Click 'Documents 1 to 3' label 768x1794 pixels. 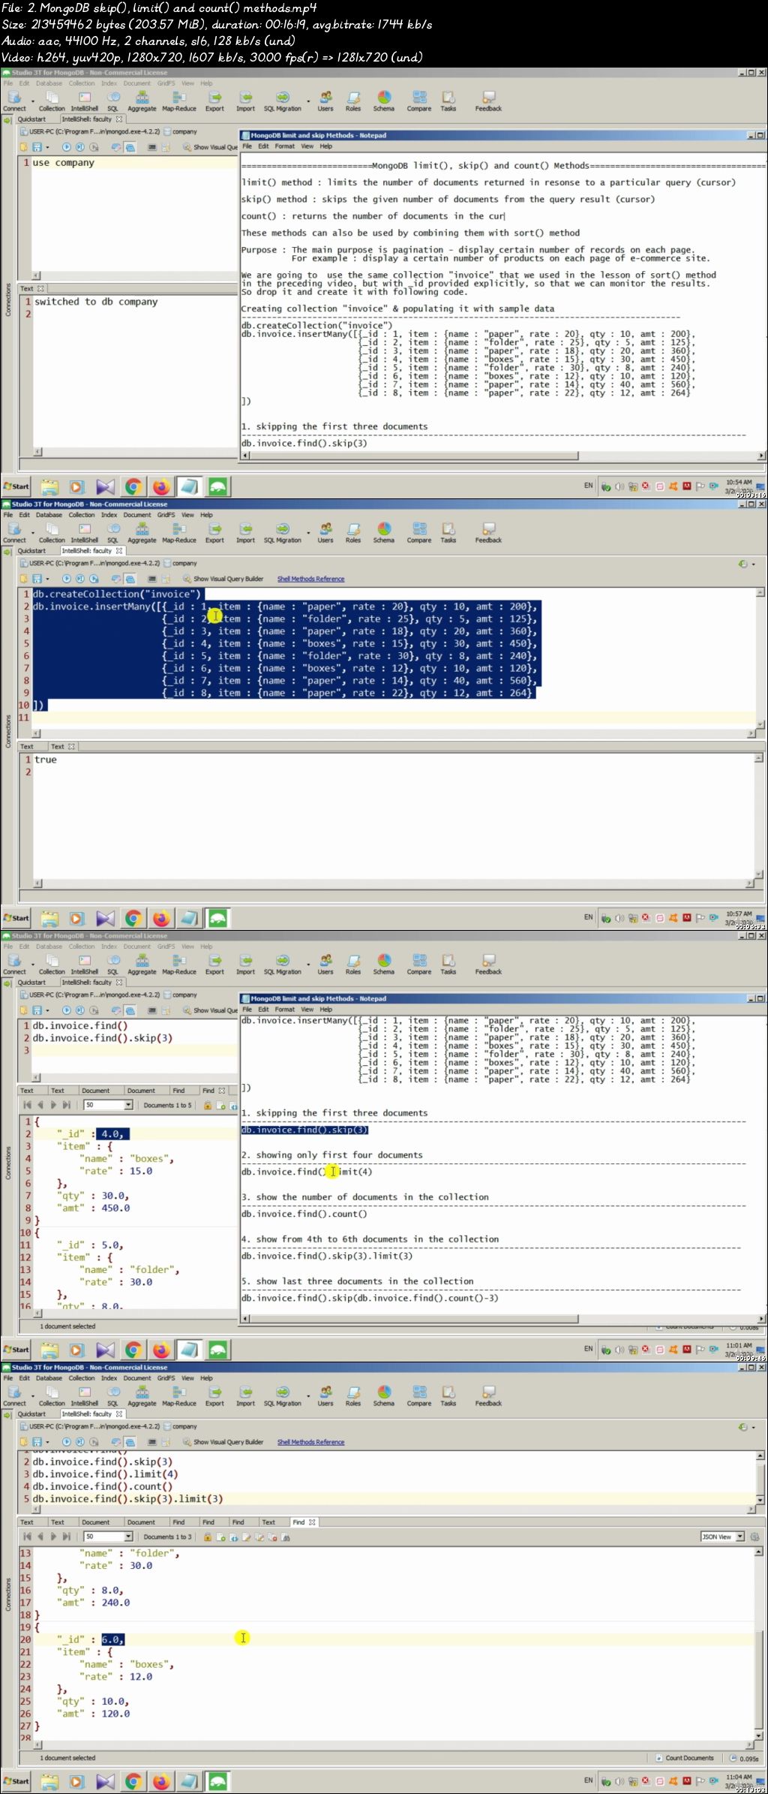[x=167, y=1537]
